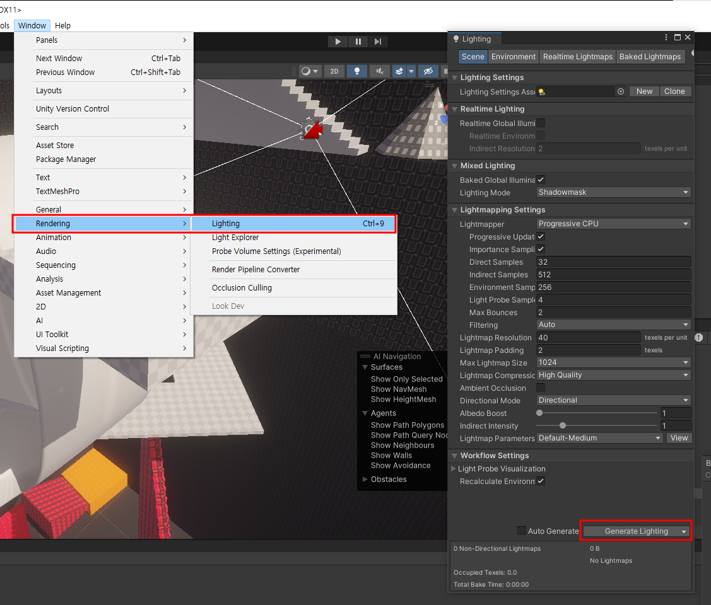Click Lightmap Resolution value field

pyautogui.click(x=589, y=337)
